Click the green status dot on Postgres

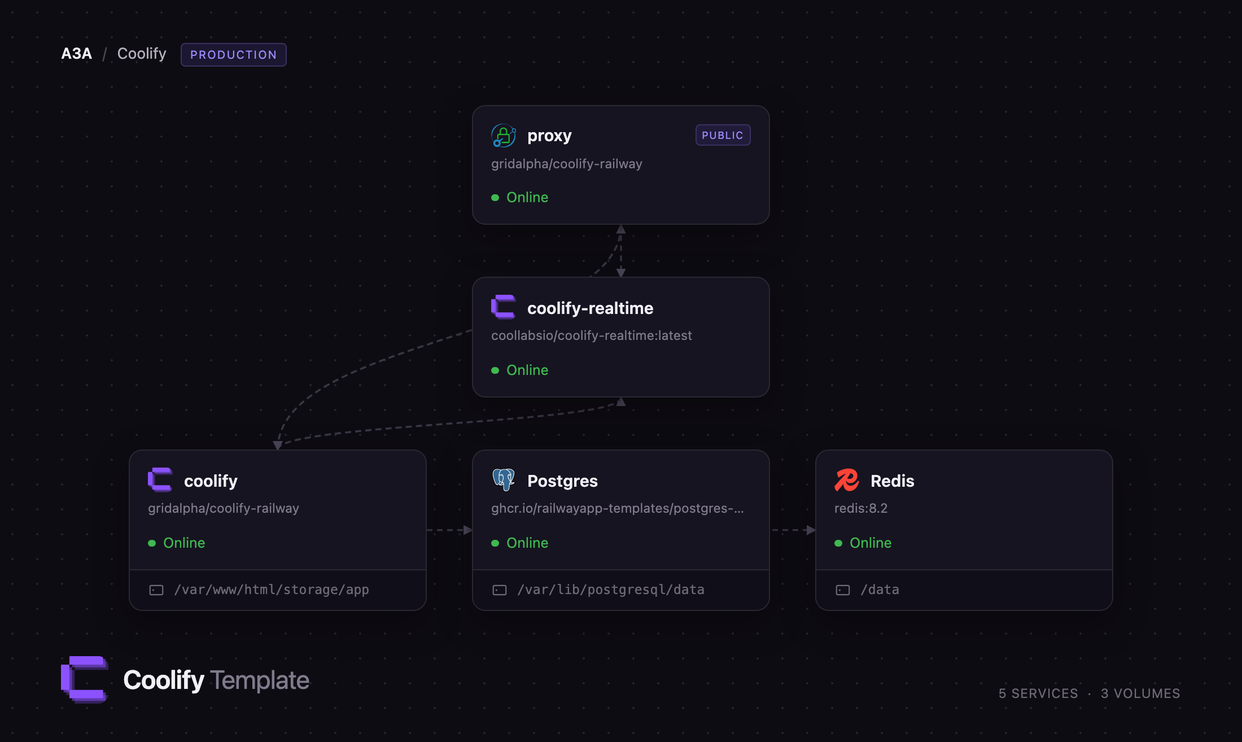(x=495, y=543)
